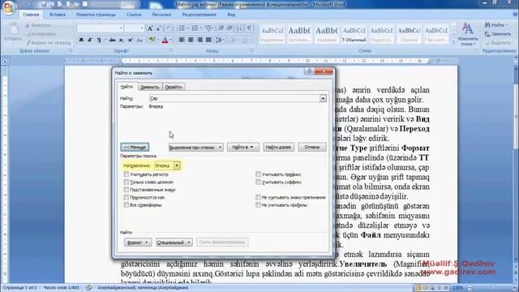Click the bold Ж formatting icon
This screenshot has height=292, width=519.
click(81, 40)
